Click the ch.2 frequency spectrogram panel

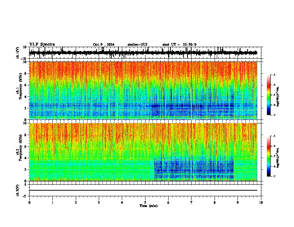[143, 152]
